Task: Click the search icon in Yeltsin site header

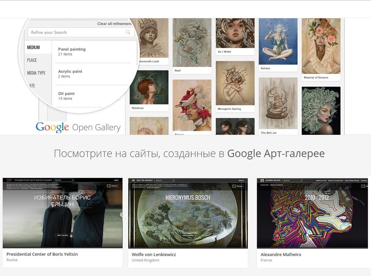Action: (x=73, y=180)
